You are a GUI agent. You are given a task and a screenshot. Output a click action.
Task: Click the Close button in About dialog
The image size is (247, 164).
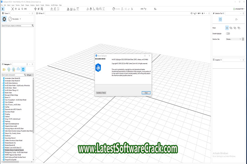pyautogui.click(x=146, y=93)
